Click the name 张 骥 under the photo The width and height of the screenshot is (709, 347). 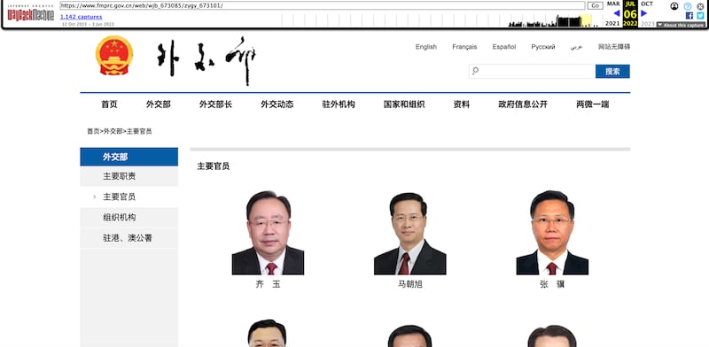coord(552,285)
